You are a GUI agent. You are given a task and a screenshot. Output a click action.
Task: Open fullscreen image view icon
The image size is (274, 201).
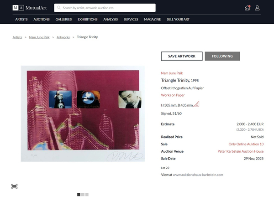(x=15, y=186)
